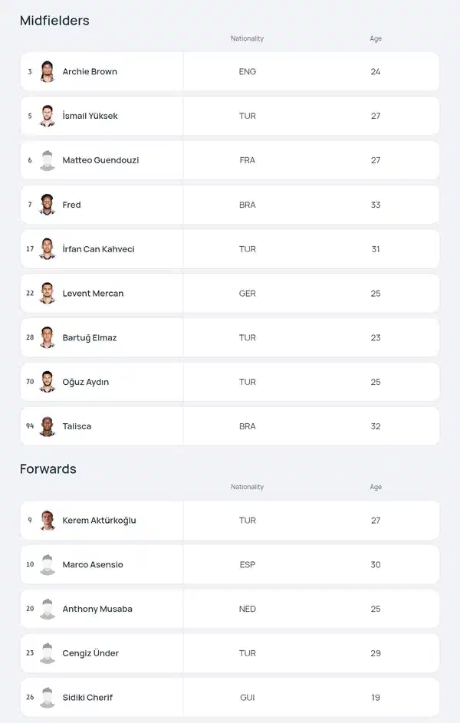Open Oğuz Aydın's player profile
The image size is (460, 723).
pyautogui.click(x=85, y=383)
